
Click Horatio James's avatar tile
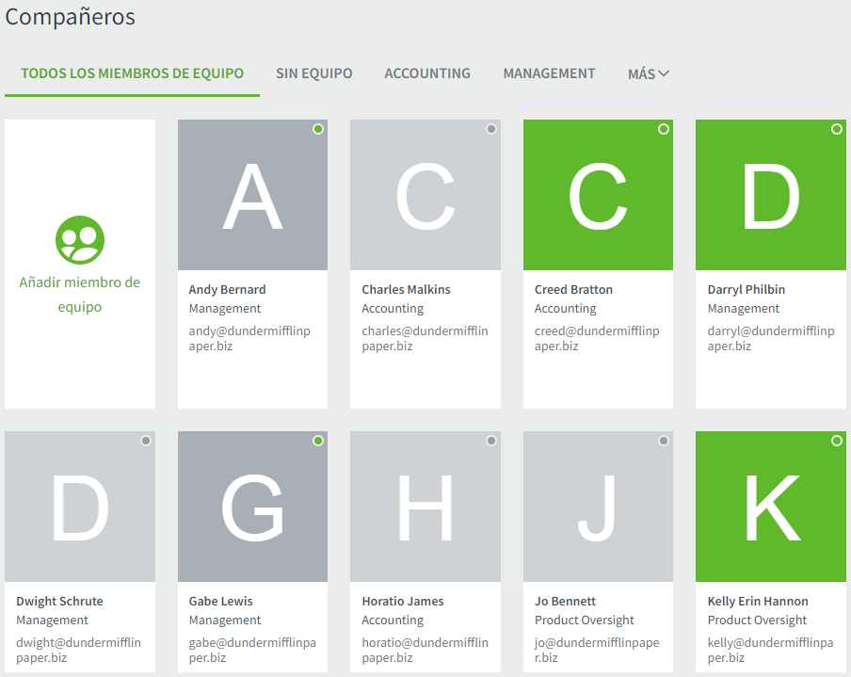[x=425, y=507]
